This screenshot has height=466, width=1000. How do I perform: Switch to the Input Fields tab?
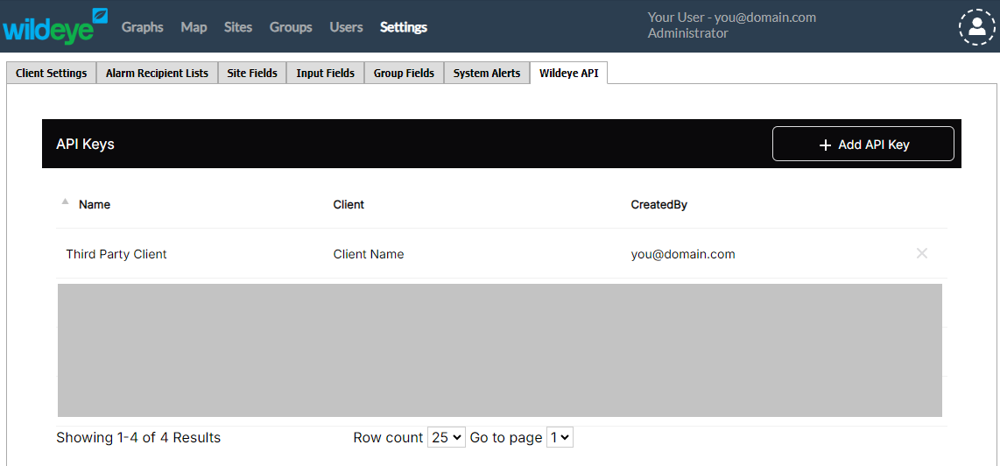pyautogui.click(x=325, y=74)
